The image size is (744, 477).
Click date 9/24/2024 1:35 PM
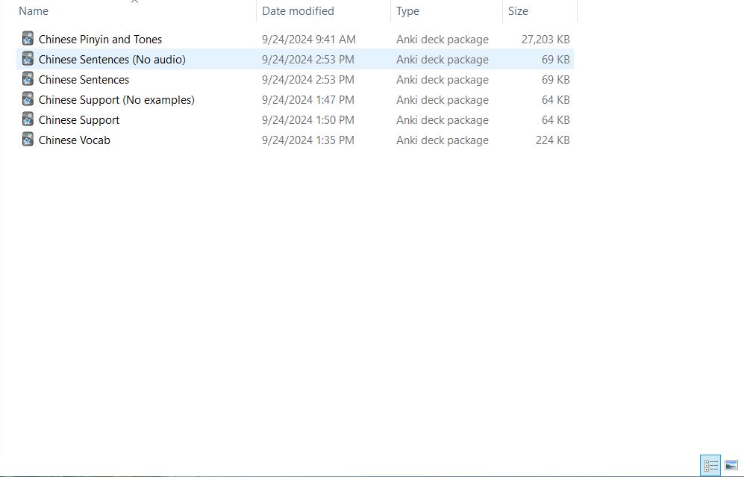308,140
